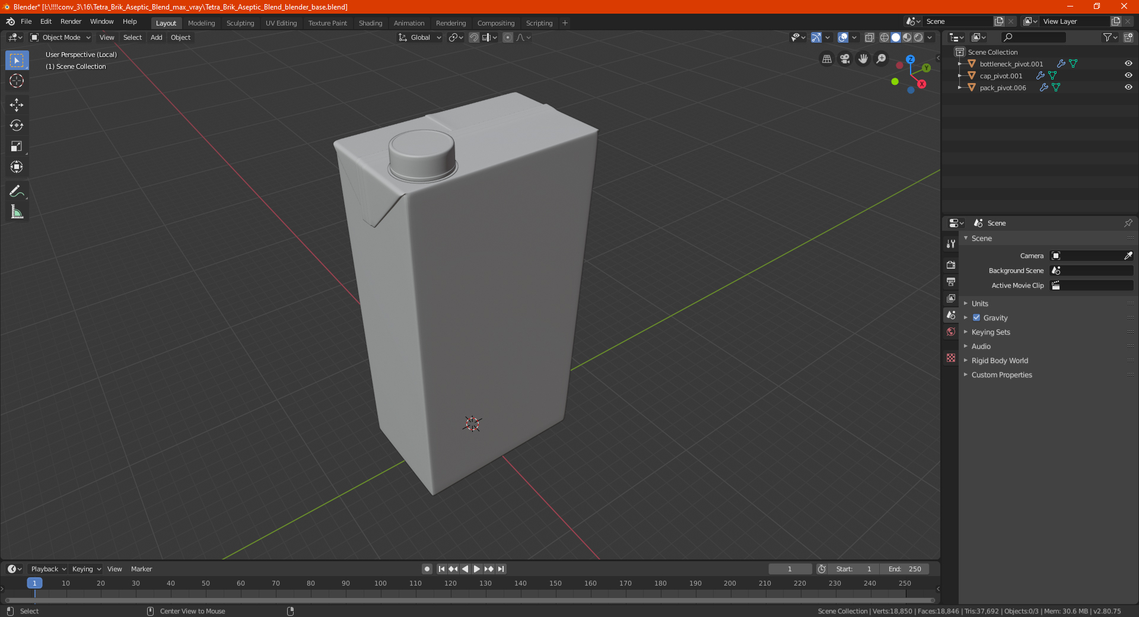Open the Render menu
The height and width of the screenshot is (617, 1139).
click(71, 21)
